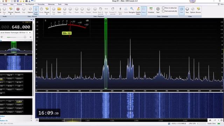The height and width of the screenshot is (126, 224).
Task: Expand the Record Browse dropdown arrow
Action: [47, 14]
